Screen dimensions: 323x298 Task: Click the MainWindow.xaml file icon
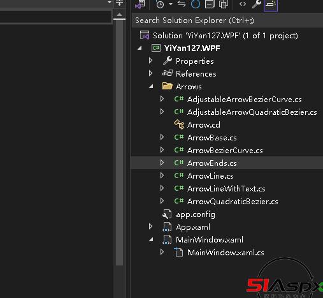tap(167, 239)
